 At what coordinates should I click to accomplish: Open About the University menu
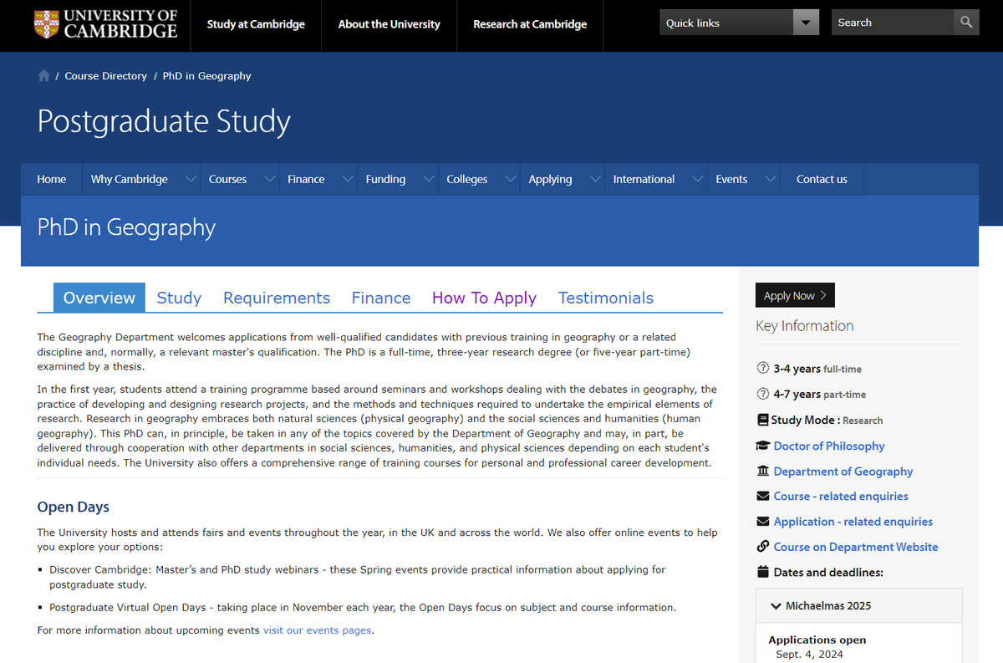pyautogui.click(x=389, y=24)
